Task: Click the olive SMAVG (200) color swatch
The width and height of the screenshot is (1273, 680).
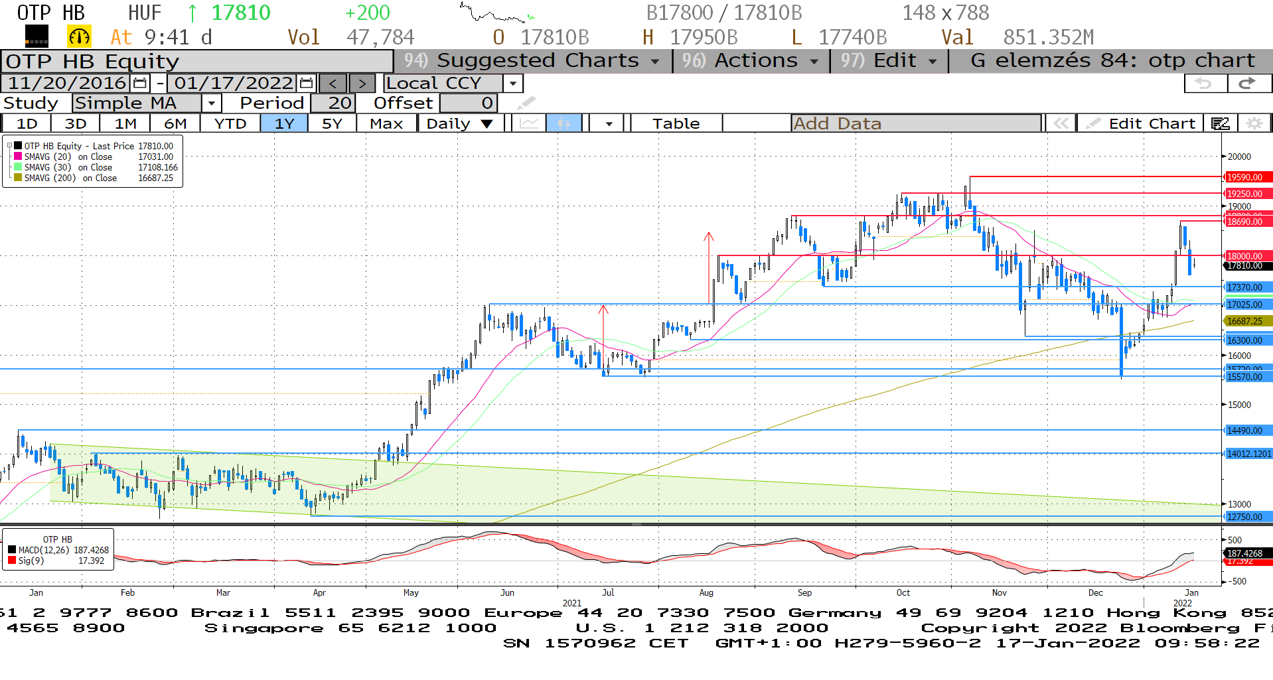Action: click(x=18, y=178)
